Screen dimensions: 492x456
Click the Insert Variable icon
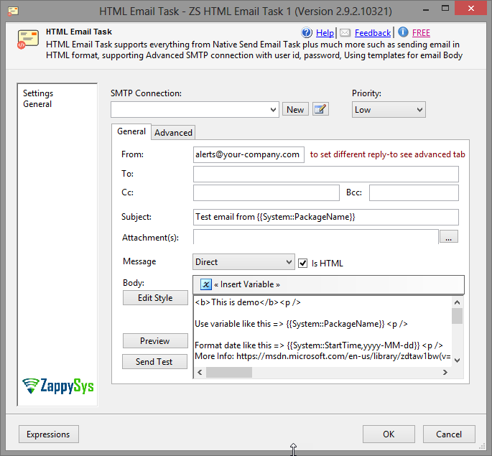[x=206, y=284]
